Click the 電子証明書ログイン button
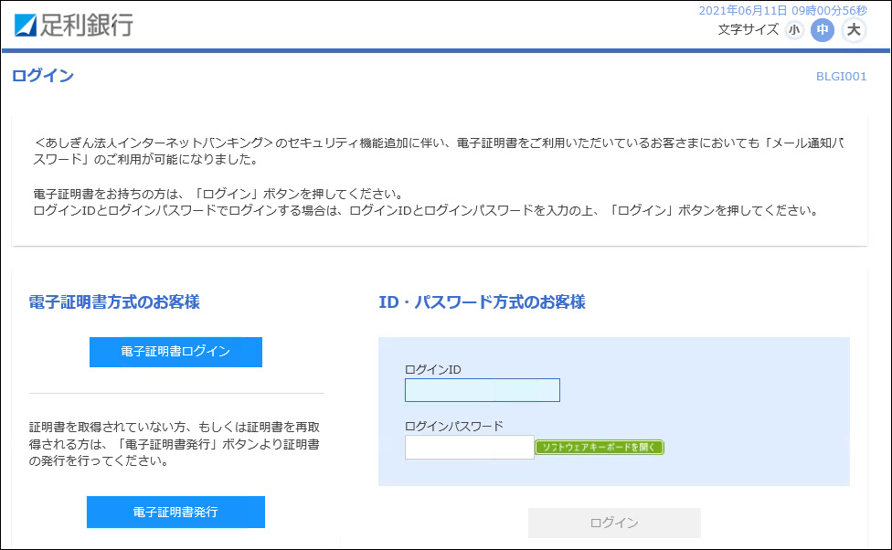 175,352
